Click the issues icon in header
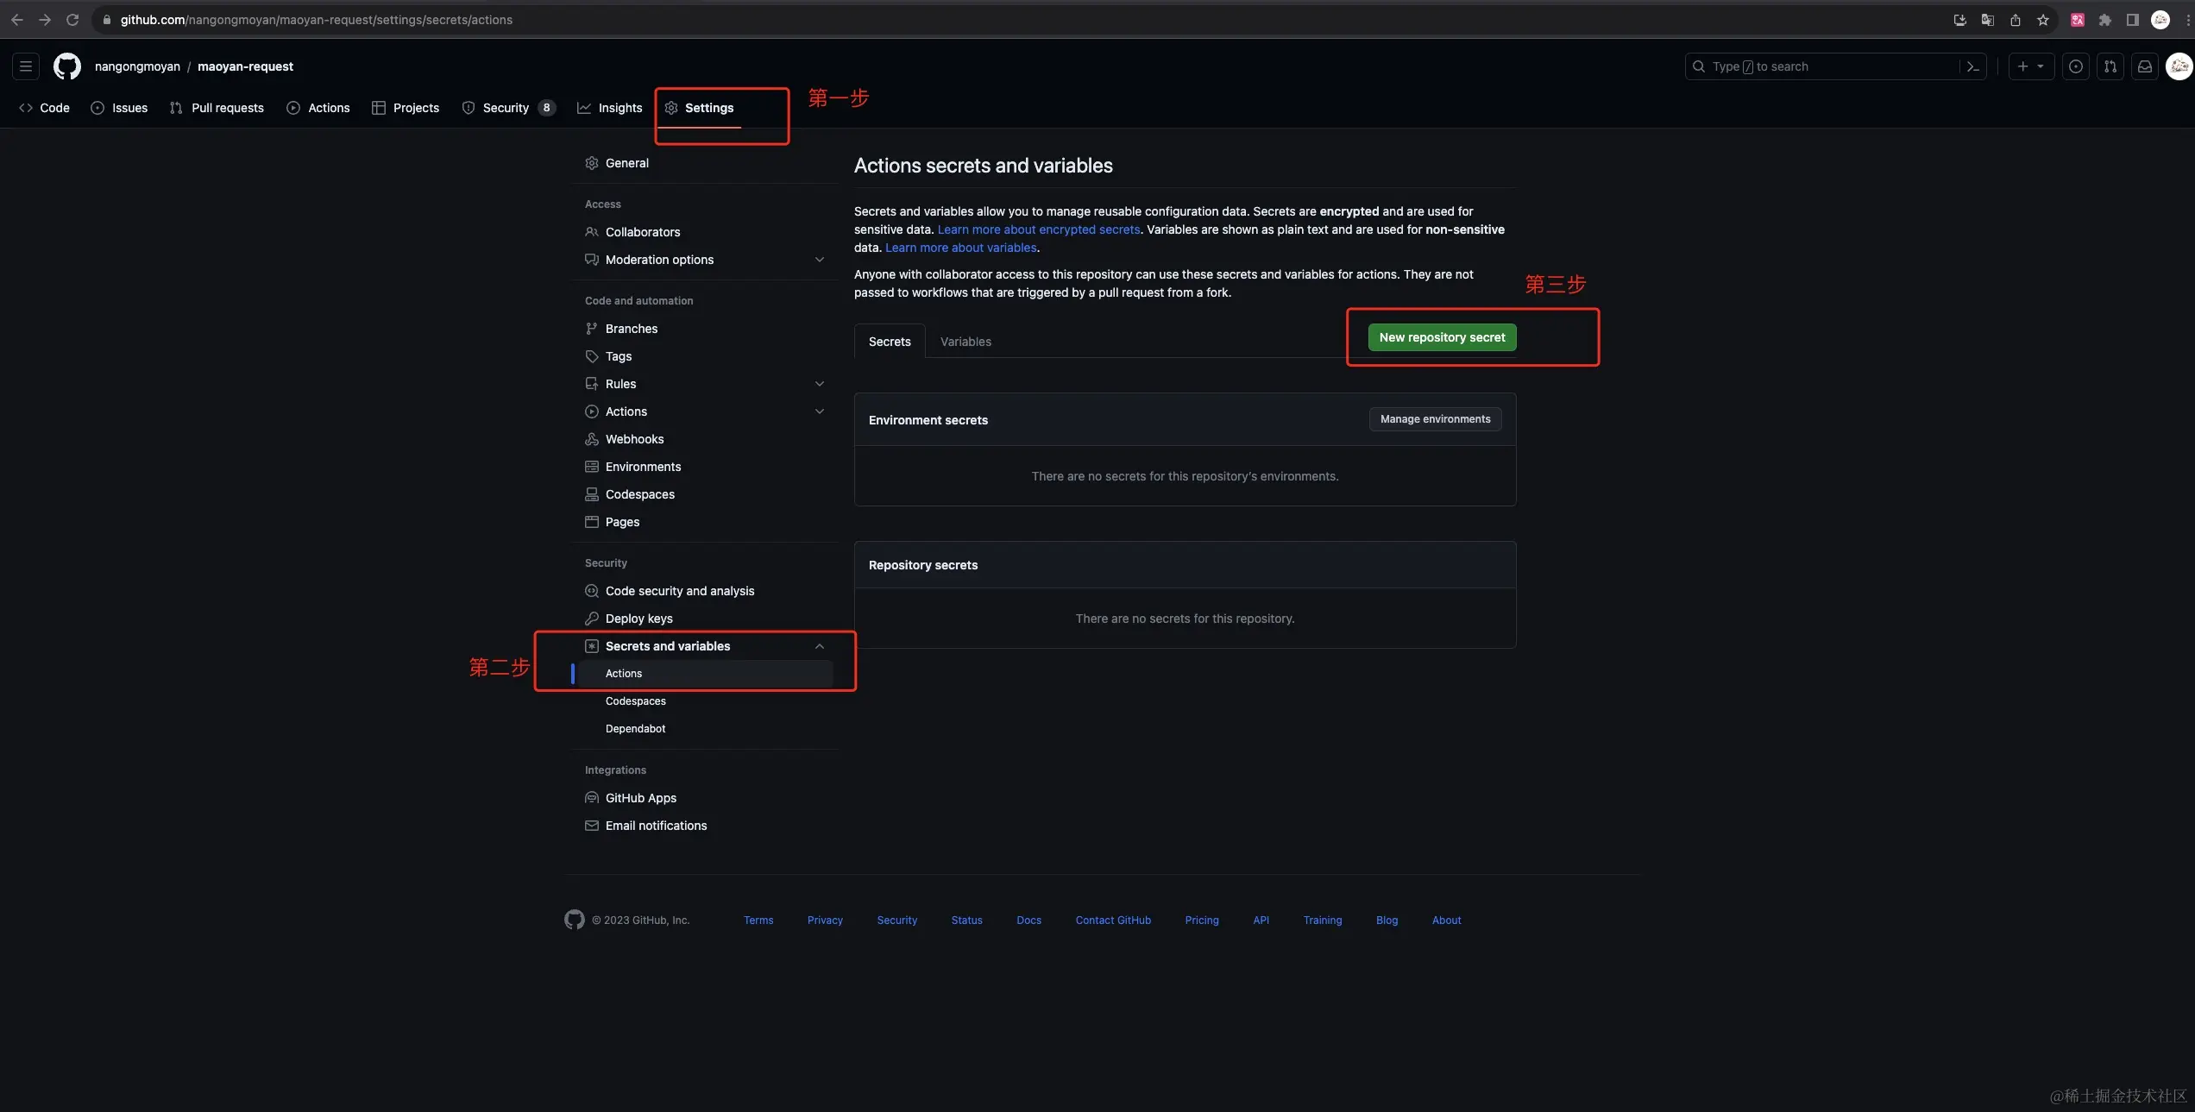This screenshot has height=1112, width=2195. pos(2075,66)
